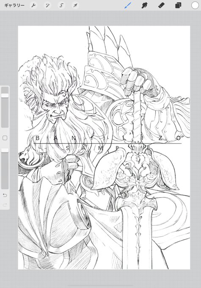The height and width of the screenshot is (288, 201).
Task: Redo the stroke with sidebar arrow
Action: click(5, 205)
